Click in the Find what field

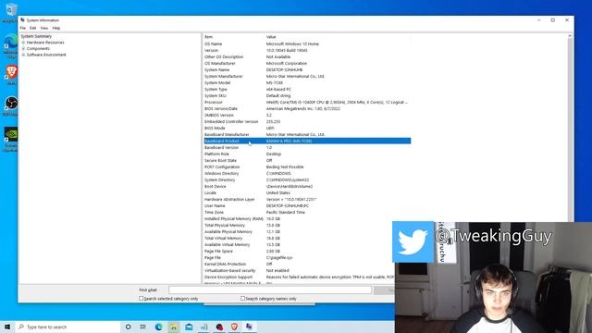(x=270, y=290)
